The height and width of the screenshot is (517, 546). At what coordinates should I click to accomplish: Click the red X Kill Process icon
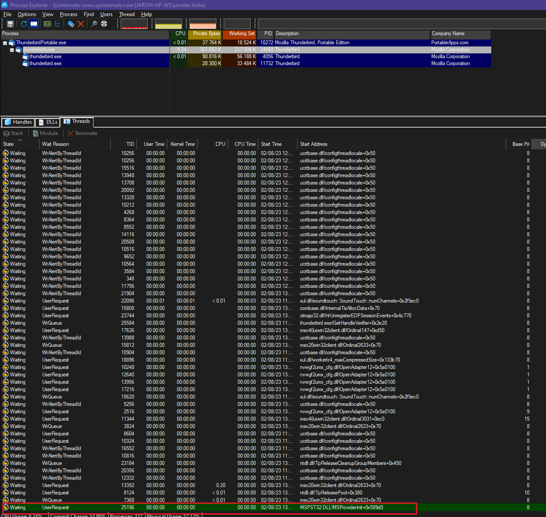(x=81, y=24)
